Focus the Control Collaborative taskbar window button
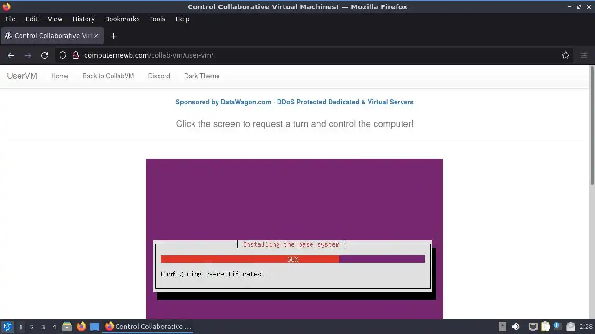This screenshot has width=595, height=334. 148,327
